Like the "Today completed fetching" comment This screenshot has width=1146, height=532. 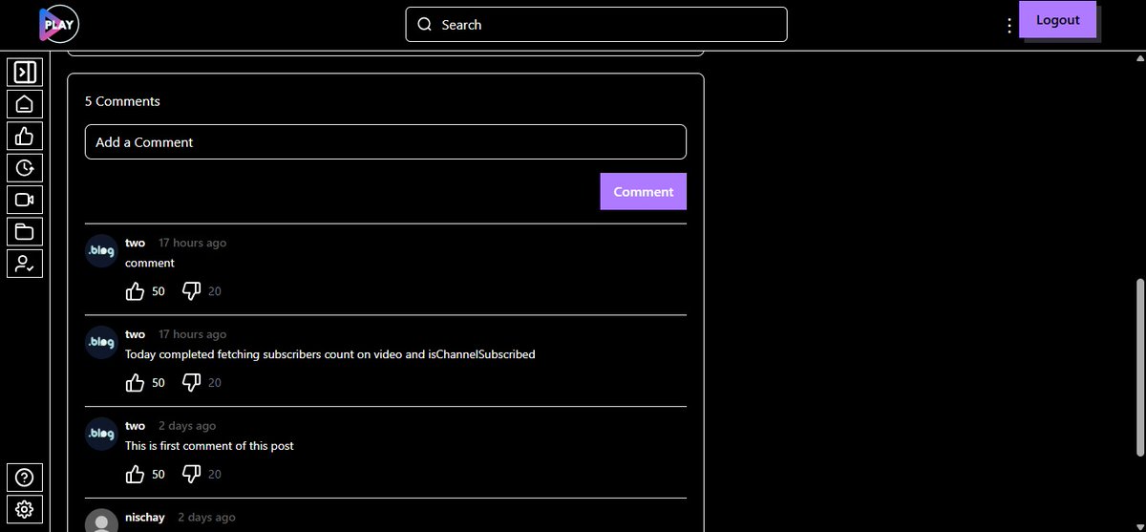coord(135,382)
